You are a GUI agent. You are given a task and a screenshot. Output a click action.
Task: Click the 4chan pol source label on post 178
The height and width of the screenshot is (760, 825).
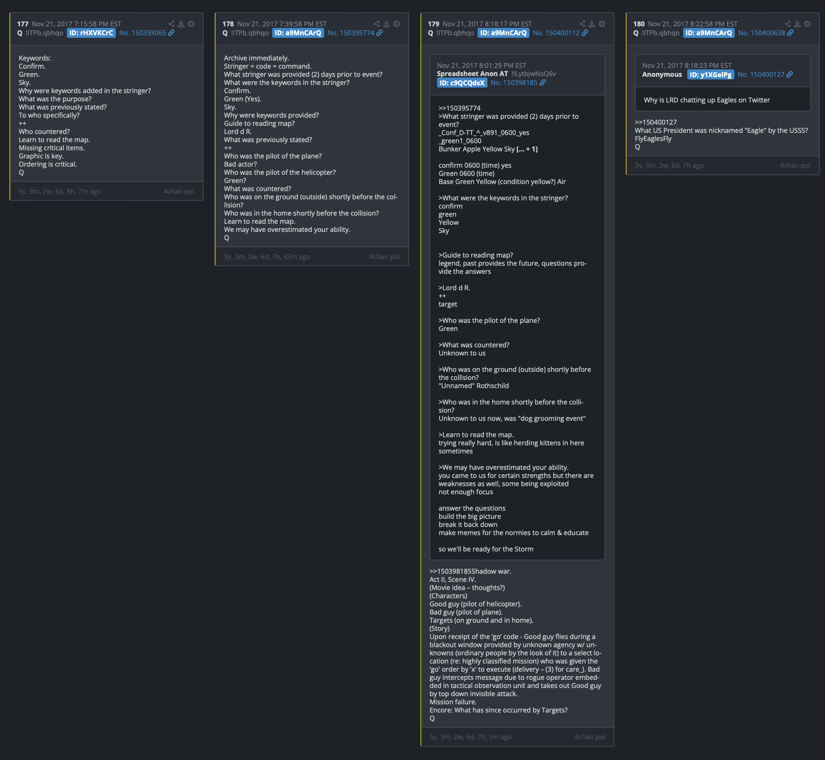384,257
